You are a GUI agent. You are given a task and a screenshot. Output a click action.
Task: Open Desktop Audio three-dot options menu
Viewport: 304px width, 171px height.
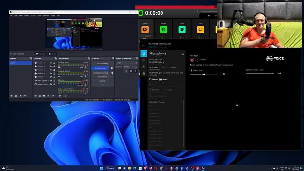click(x=86, y=67)
